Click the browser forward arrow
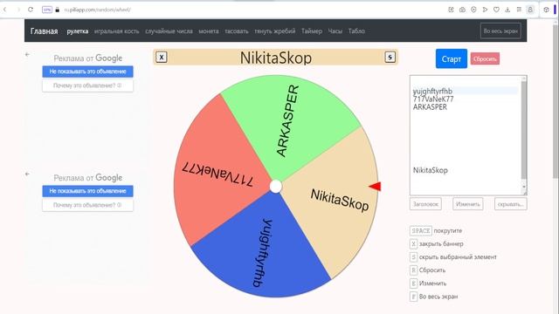 (x=18, y=10)
